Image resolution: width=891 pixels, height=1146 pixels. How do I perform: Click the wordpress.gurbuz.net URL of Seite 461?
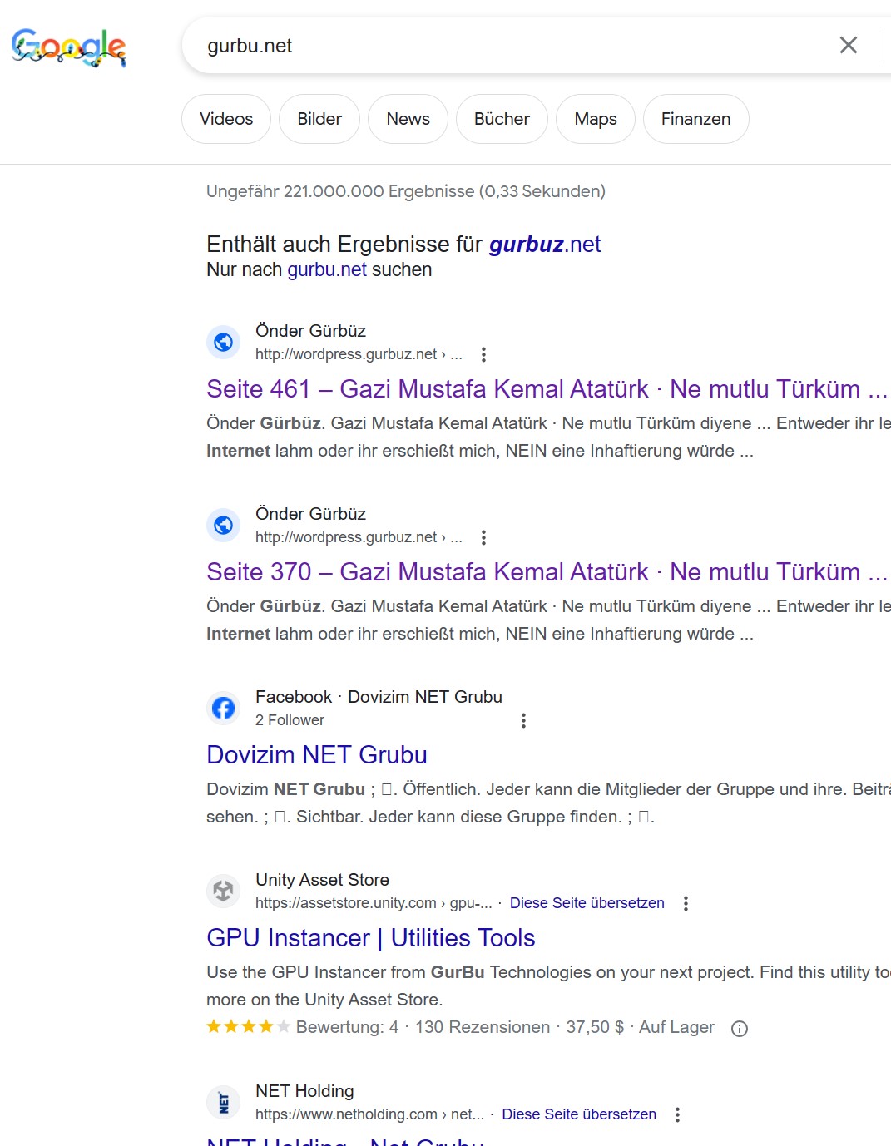[359, 354]
